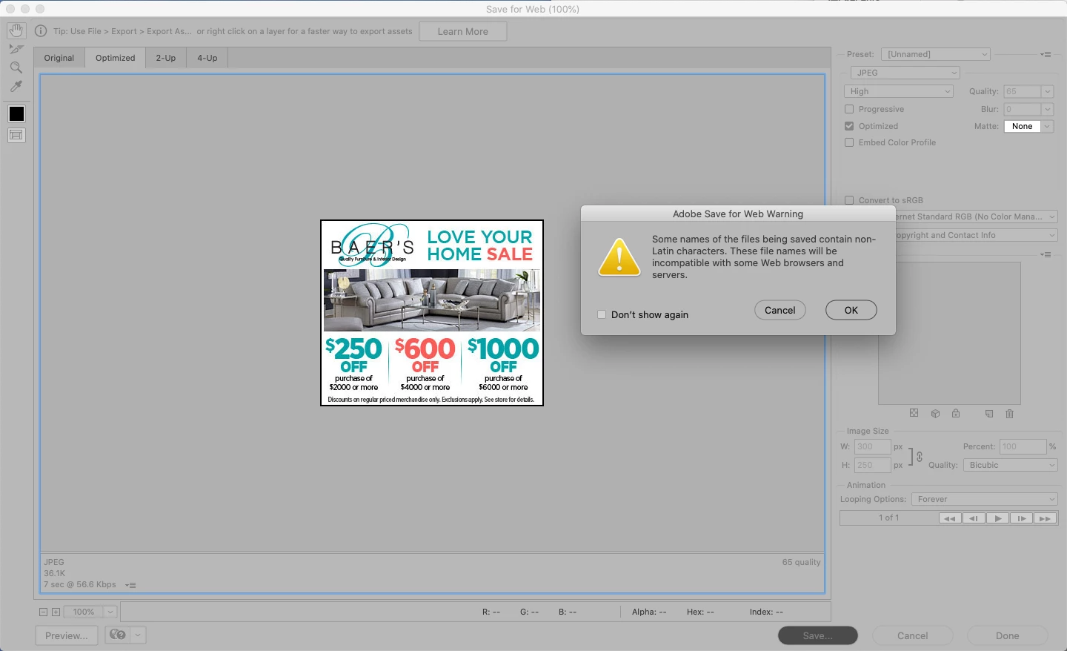Open the eyedropper color swatch
This screenshot has height=651, width=1067.
[16, 113]
